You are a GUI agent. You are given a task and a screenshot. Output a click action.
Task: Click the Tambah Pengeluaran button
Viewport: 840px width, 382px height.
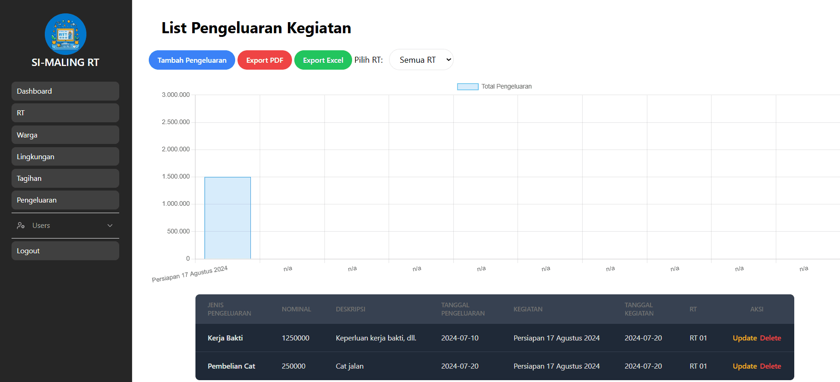(192, 60)
